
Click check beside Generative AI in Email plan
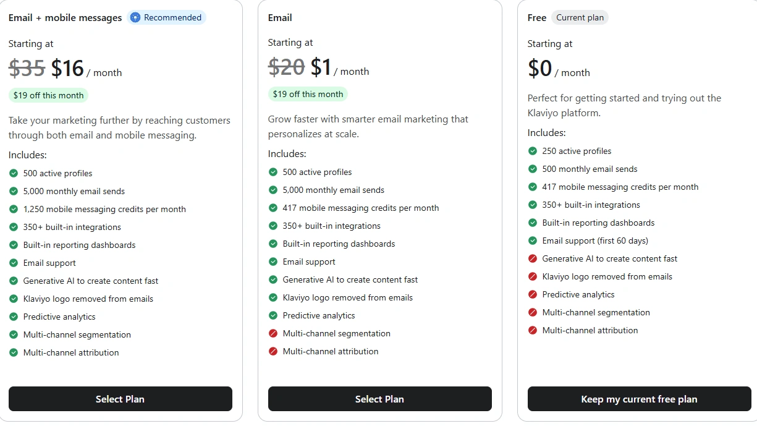click(x=273, y=279)
